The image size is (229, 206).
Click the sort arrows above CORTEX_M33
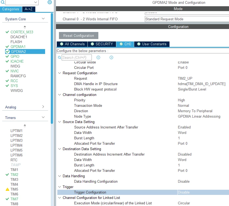tap(25, 27)
